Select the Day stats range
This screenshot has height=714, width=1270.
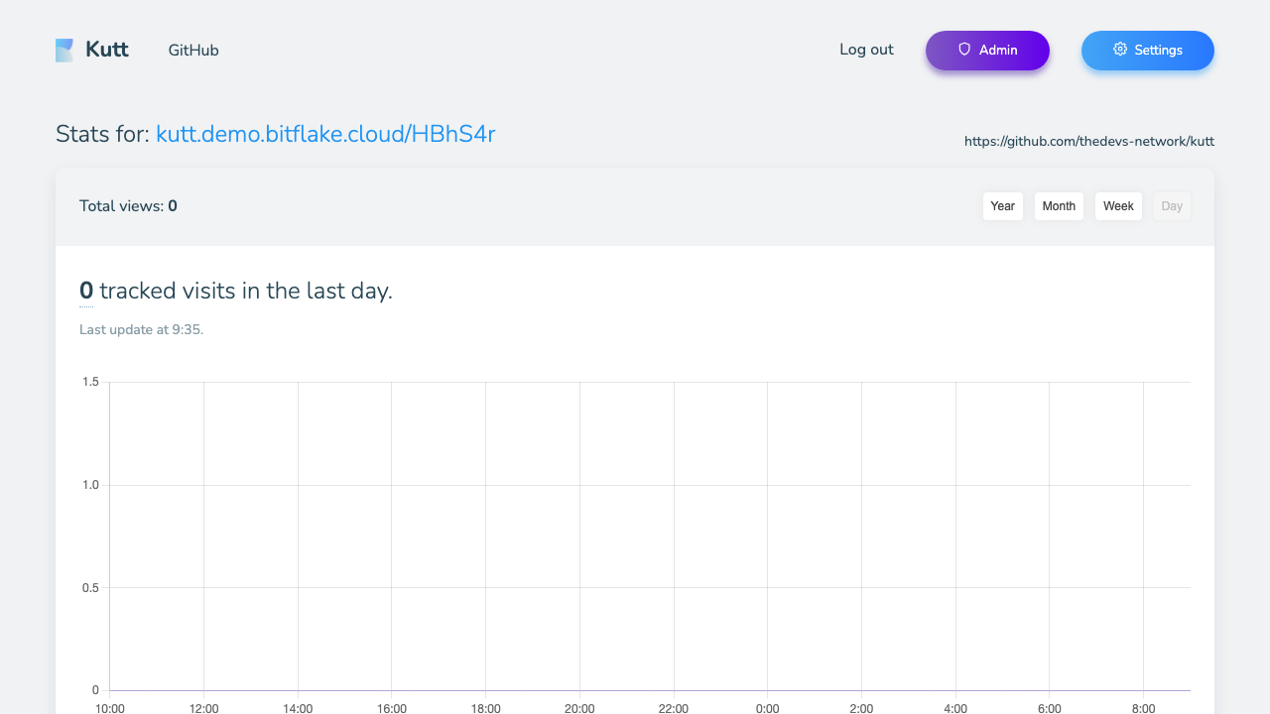[x=1172, y=206]
